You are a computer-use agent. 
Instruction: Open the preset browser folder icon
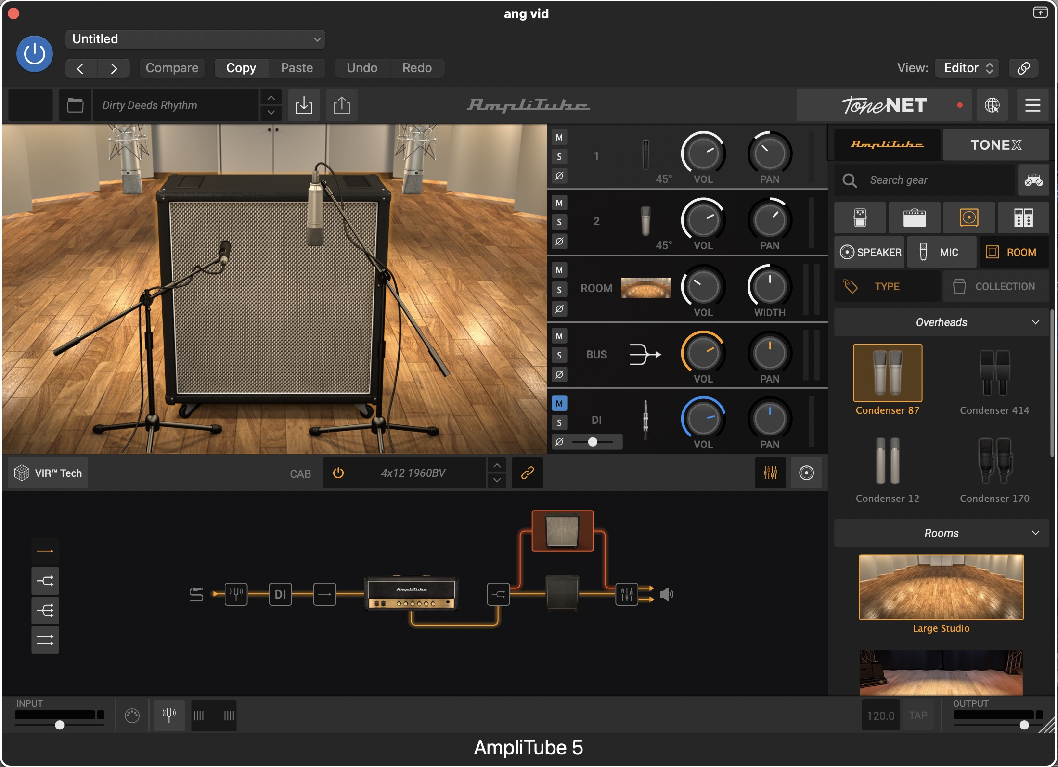click(75, 105)
